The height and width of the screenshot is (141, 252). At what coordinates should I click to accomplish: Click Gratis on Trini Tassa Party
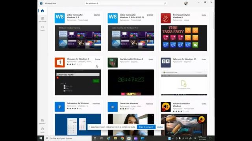[204, 15]
